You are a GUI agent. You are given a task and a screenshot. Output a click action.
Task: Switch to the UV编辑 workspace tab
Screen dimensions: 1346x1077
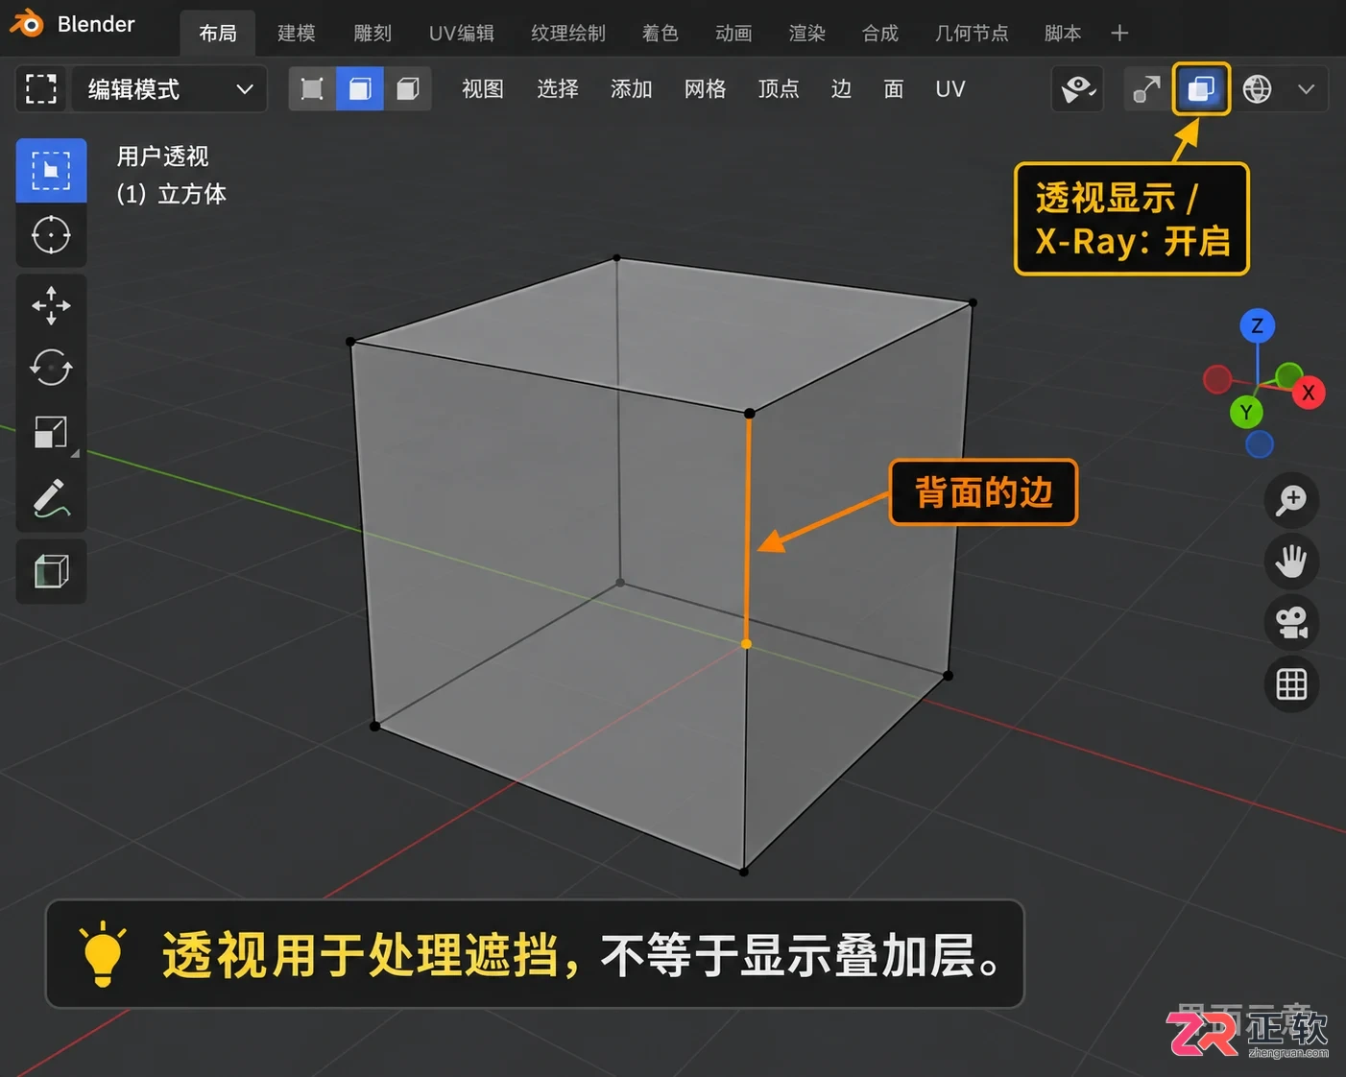tap(462, 34)
